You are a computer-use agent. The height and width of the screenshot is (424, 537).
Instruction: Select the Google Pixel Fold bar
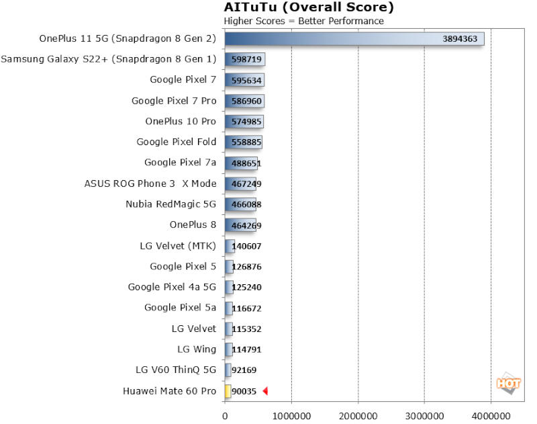(243, 142)
